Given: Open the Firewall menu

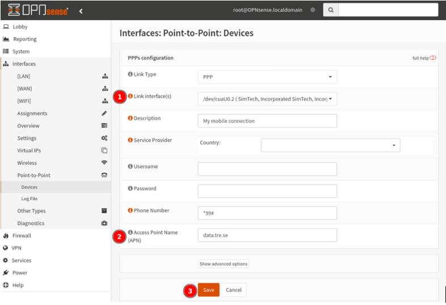Looking at the screenshot, I should [22, 235].
